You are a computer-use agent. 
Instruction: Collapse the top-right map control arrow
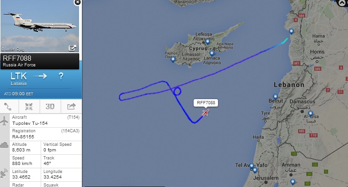click(342, 3)
